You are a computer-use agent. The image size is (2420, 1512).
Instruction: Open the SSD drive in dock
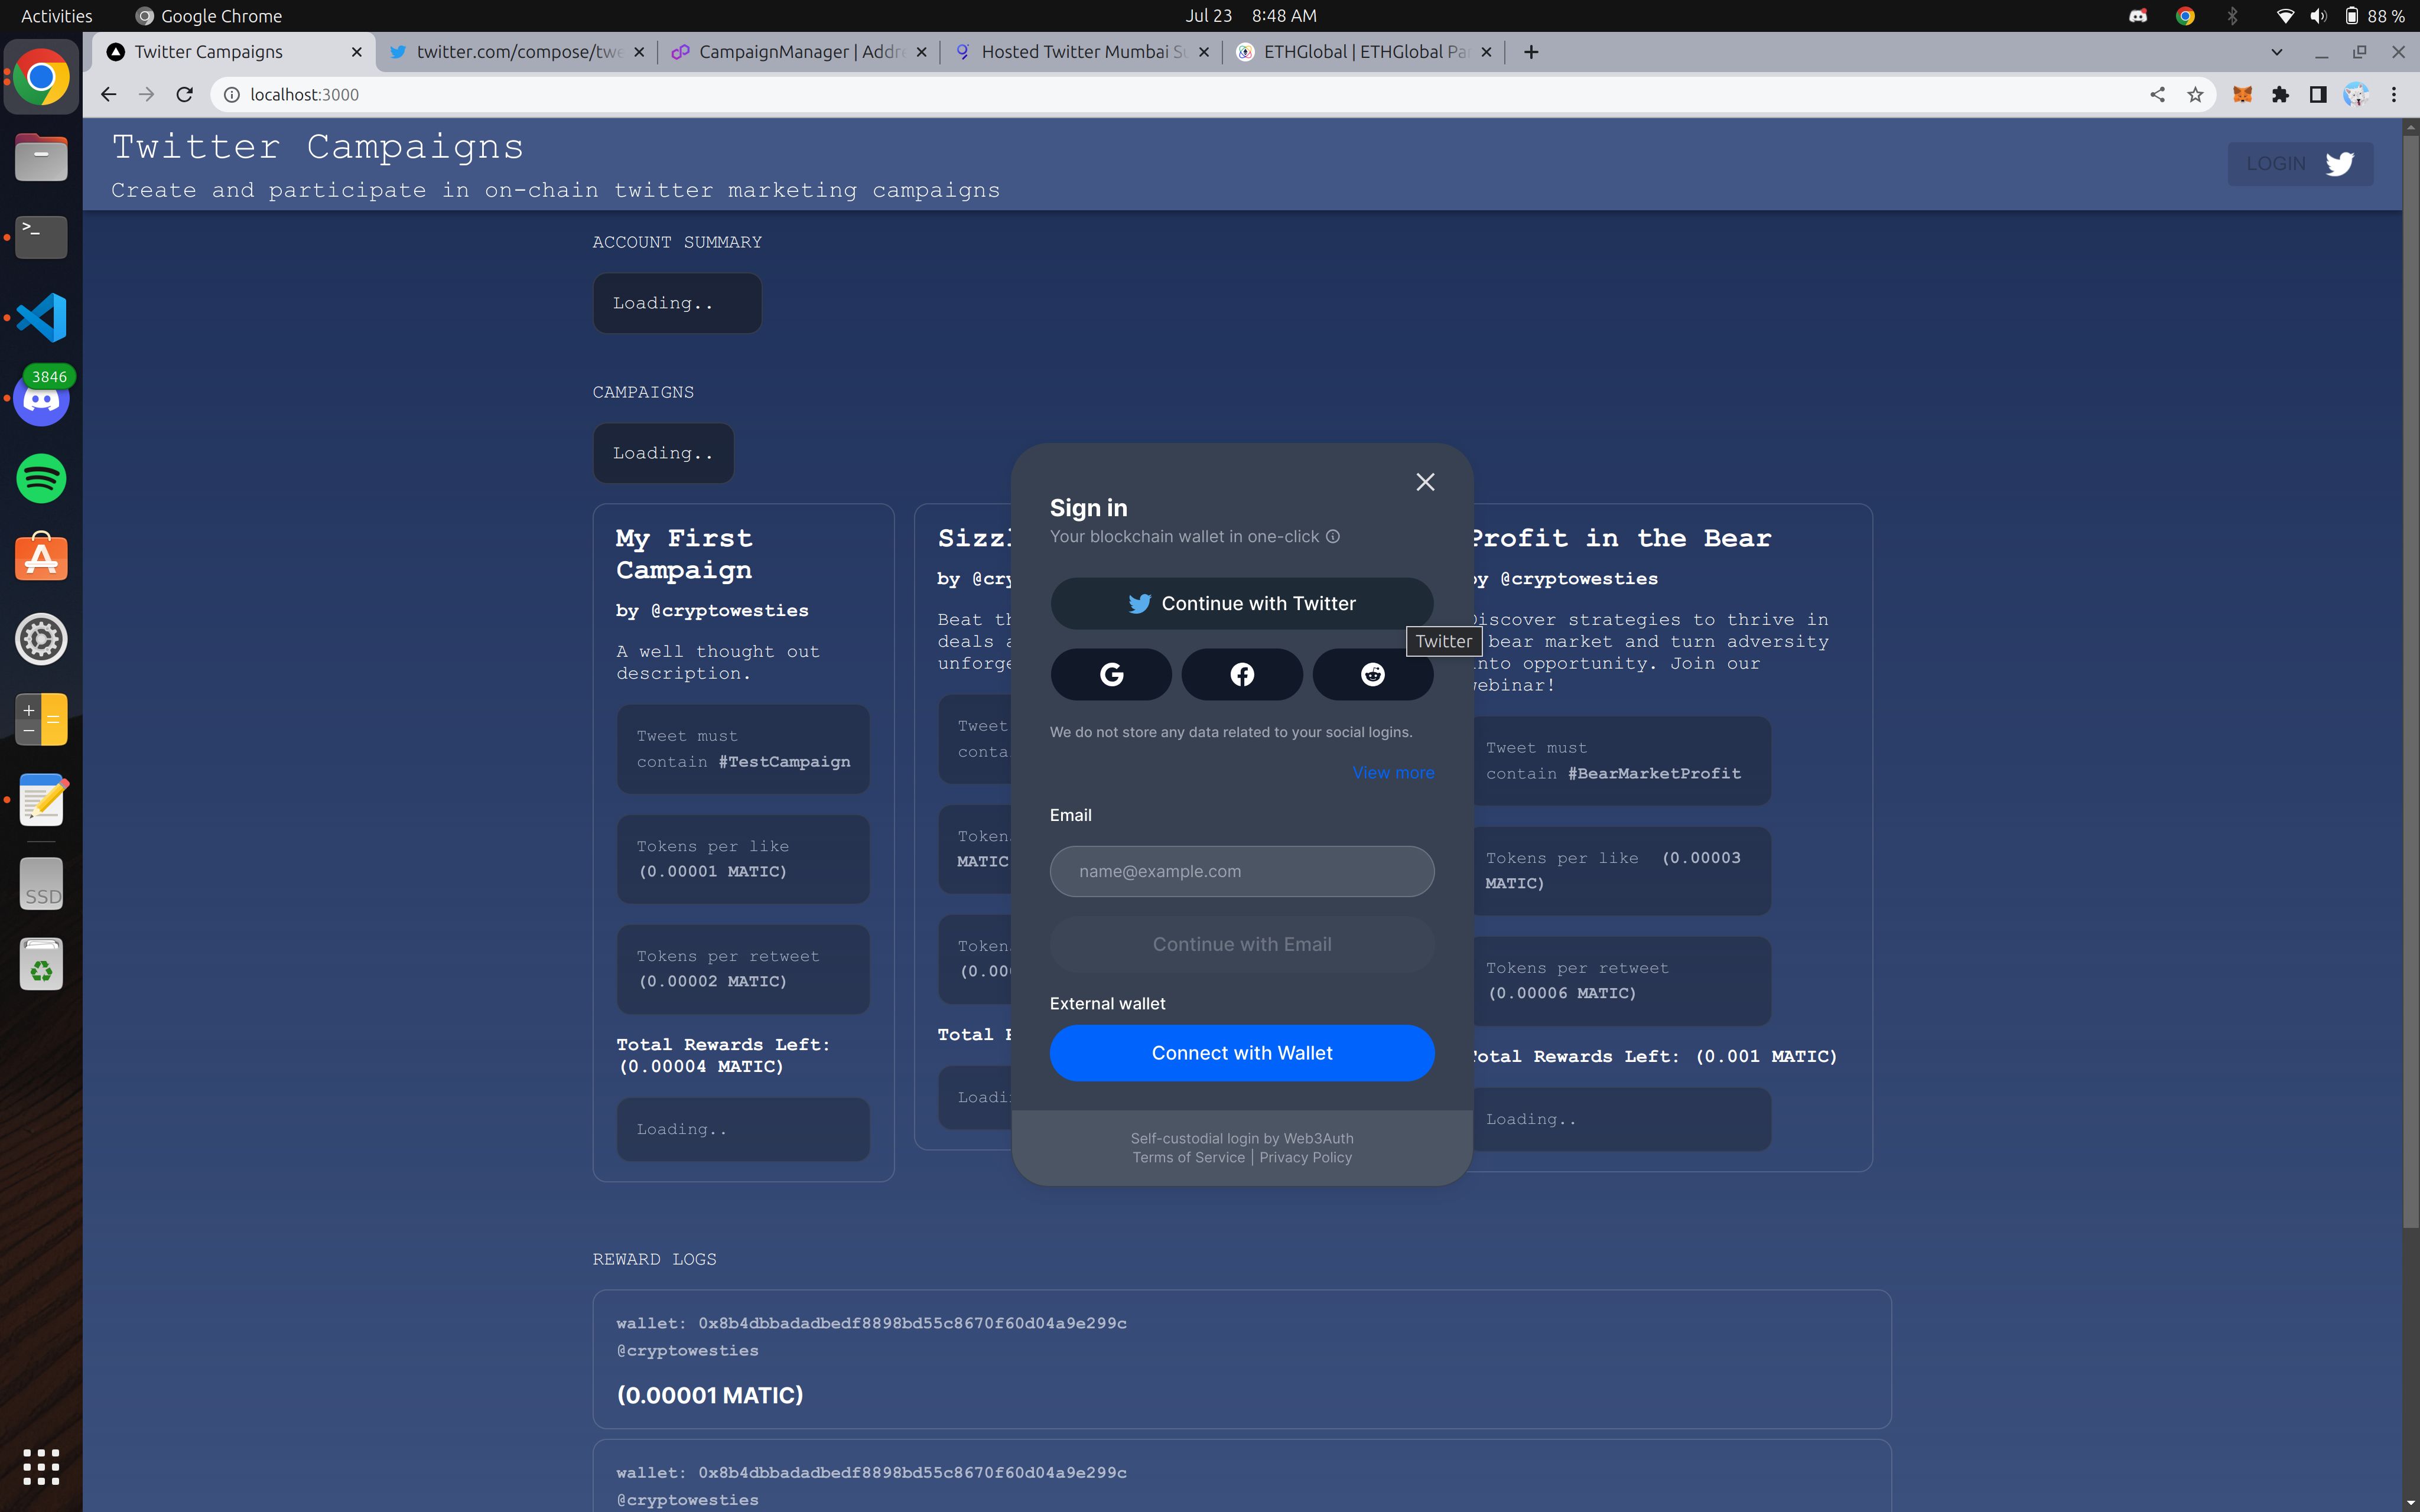(x=41, y=884)
